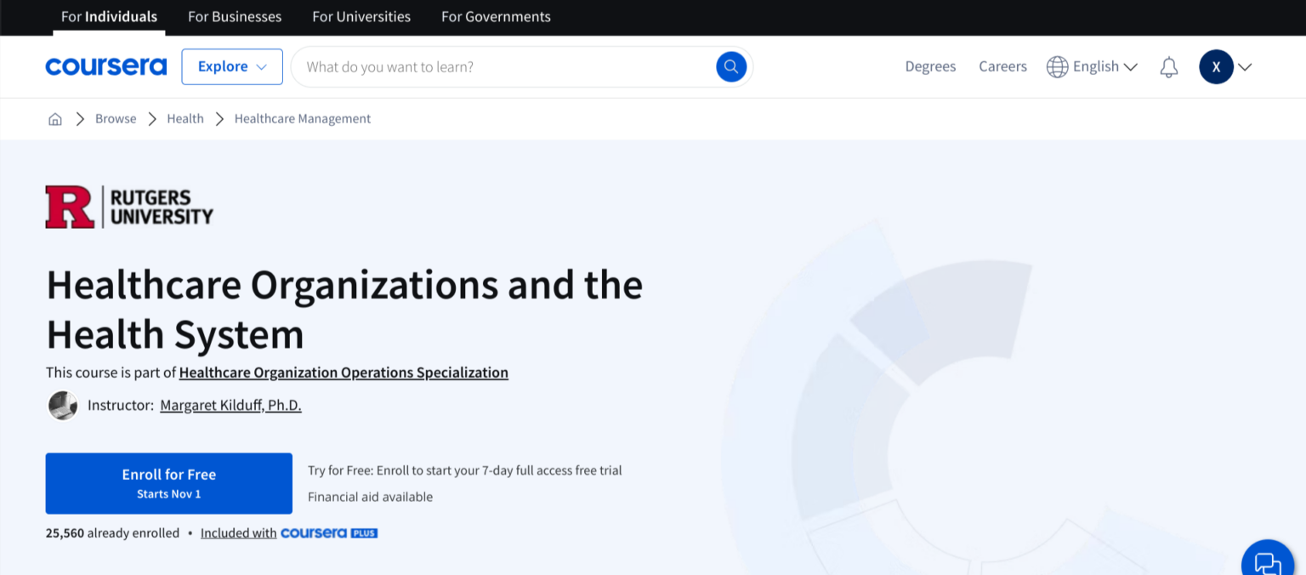This screenshot has width=1306, height=575.
Task: Click the globe language icon
Action: pos(1057,66)
